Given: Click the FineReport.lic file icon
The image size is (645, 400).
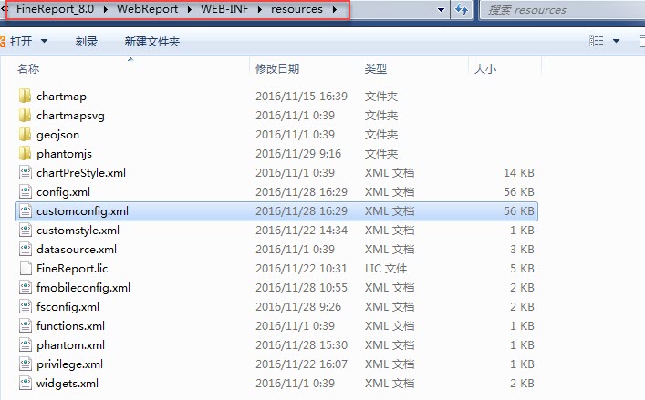Looking at the screenshot, I should point(26,268).
